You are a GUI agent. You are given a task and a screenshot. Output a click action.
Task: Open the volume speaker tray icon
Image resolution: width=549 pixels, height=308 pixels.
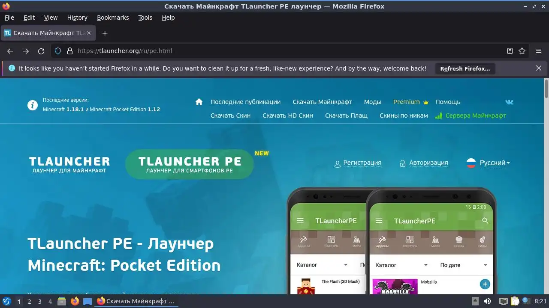click(x=488, y=301)
